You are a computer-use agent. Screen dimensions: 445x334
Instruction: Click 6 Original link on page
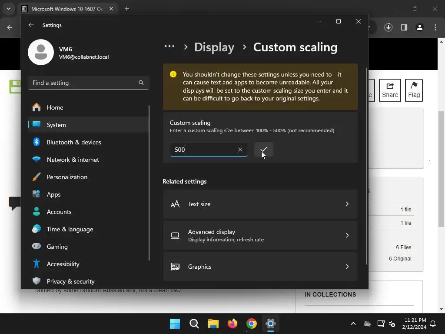pyautogui.click(x=400, y=259)
